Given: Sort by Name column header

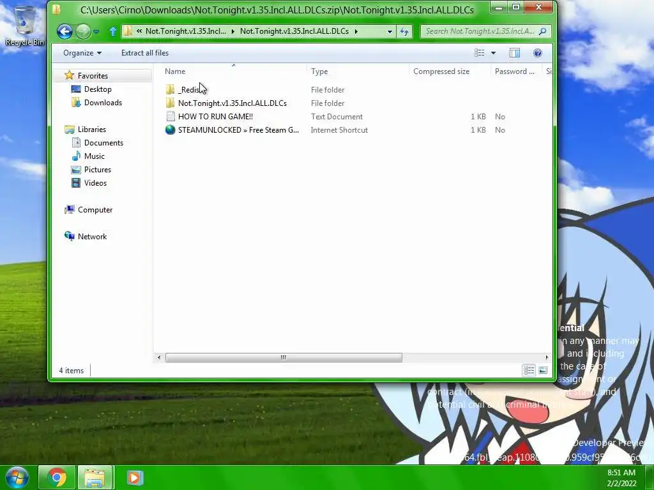Looking at the screenshot, I should click(234, 71).
